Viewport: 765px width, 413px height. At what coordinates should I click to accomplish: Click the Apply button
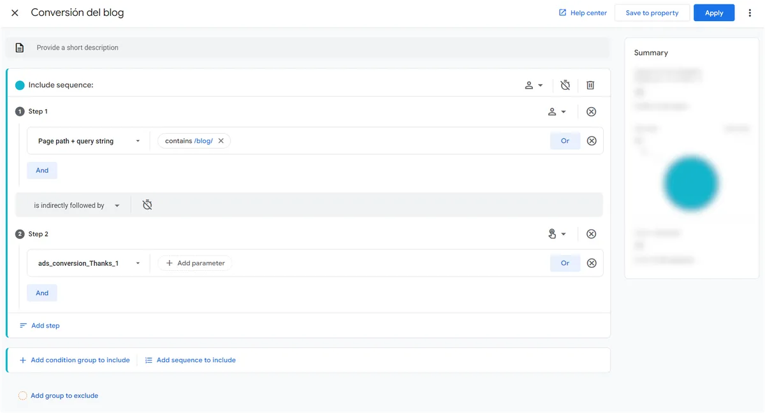tap(714, 12)
